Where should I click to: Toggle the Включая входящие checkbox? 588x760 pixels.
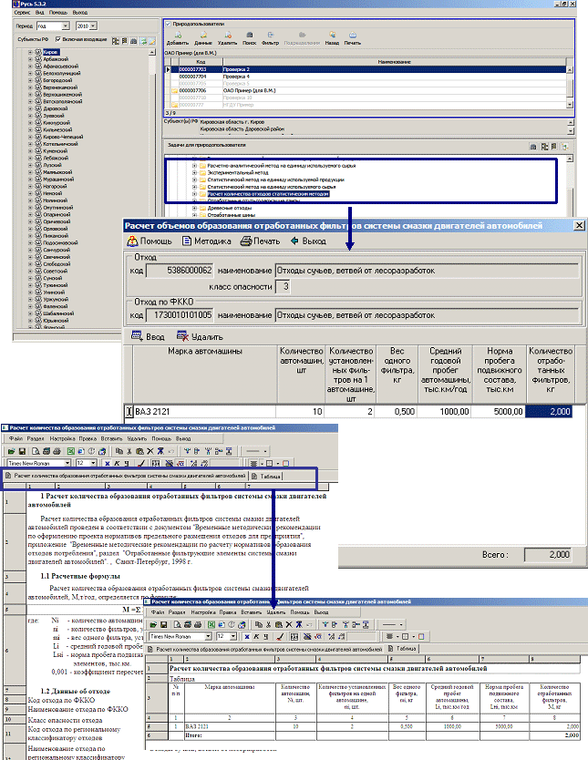(58, 40)
